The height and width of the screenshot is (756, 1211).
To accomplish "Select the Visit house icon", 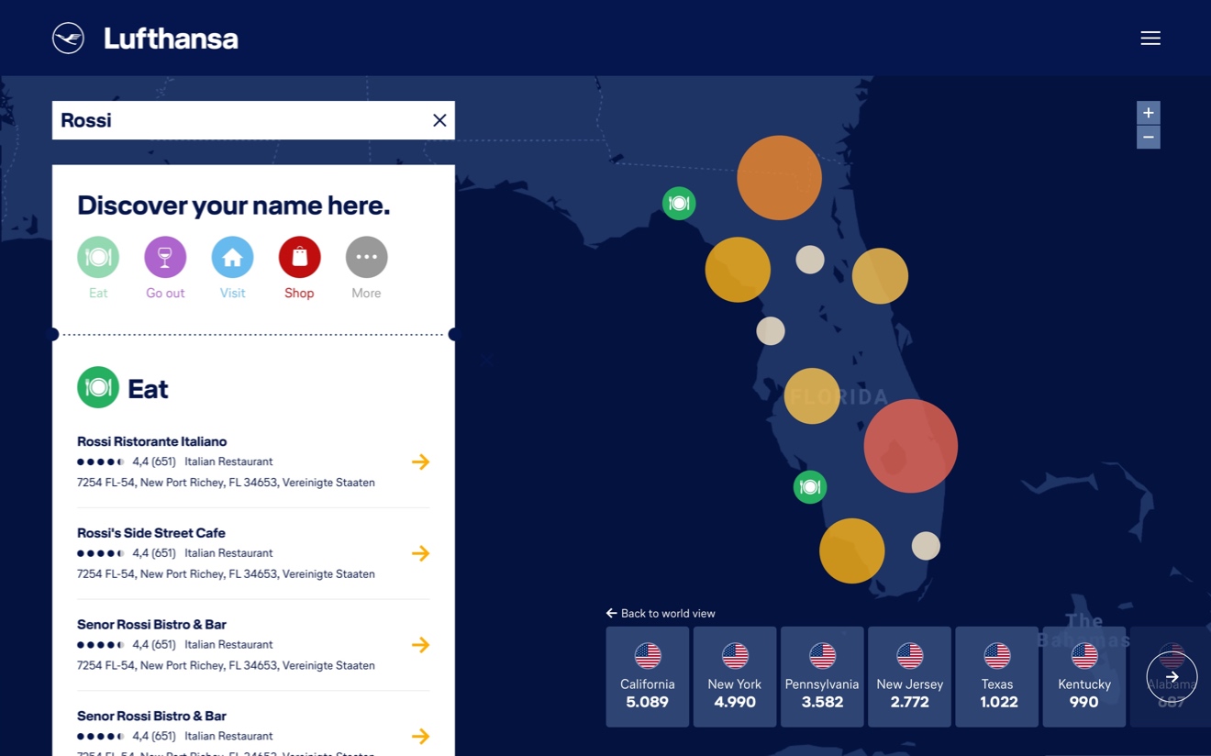I will [232, 257].
